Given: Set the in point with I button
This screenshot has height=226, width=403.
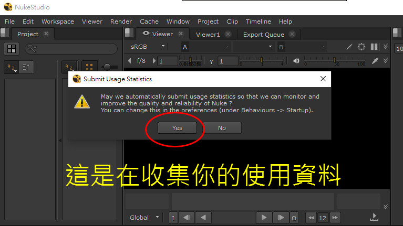Looking at the screenshot, I should coord(173,218).
